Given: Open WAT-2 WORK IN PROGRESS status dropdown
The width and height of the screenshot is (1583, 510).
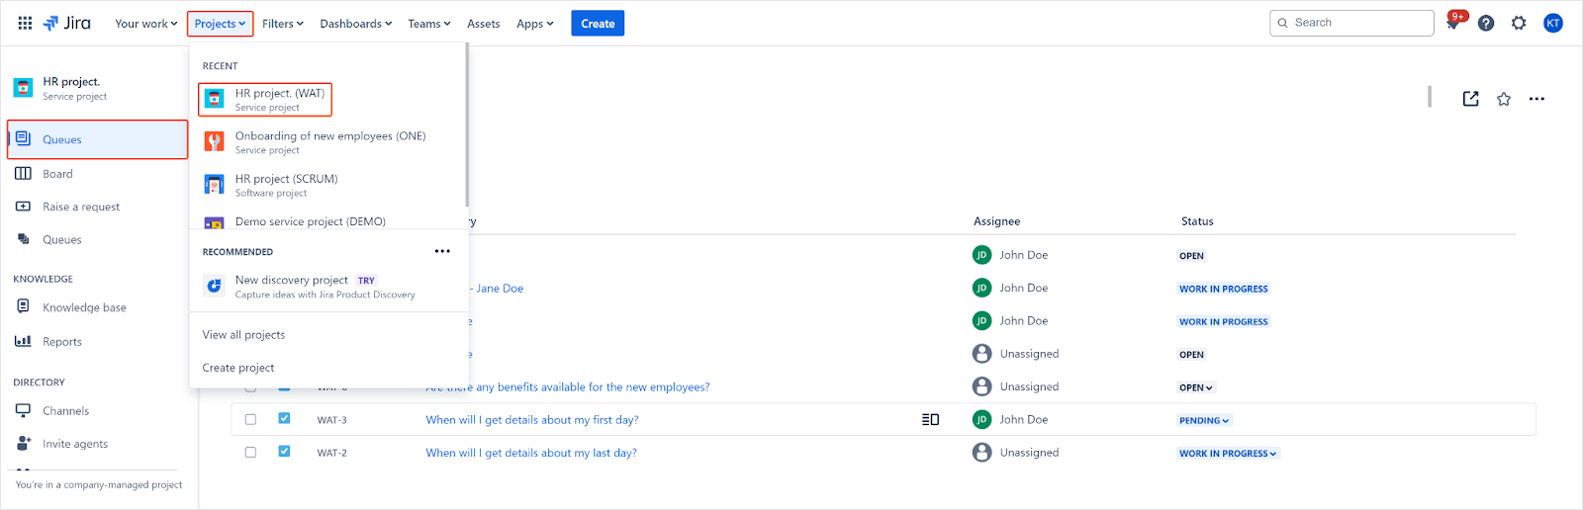Looking at the screenshot, I should pyautogui.click(x=1228, y=454).
